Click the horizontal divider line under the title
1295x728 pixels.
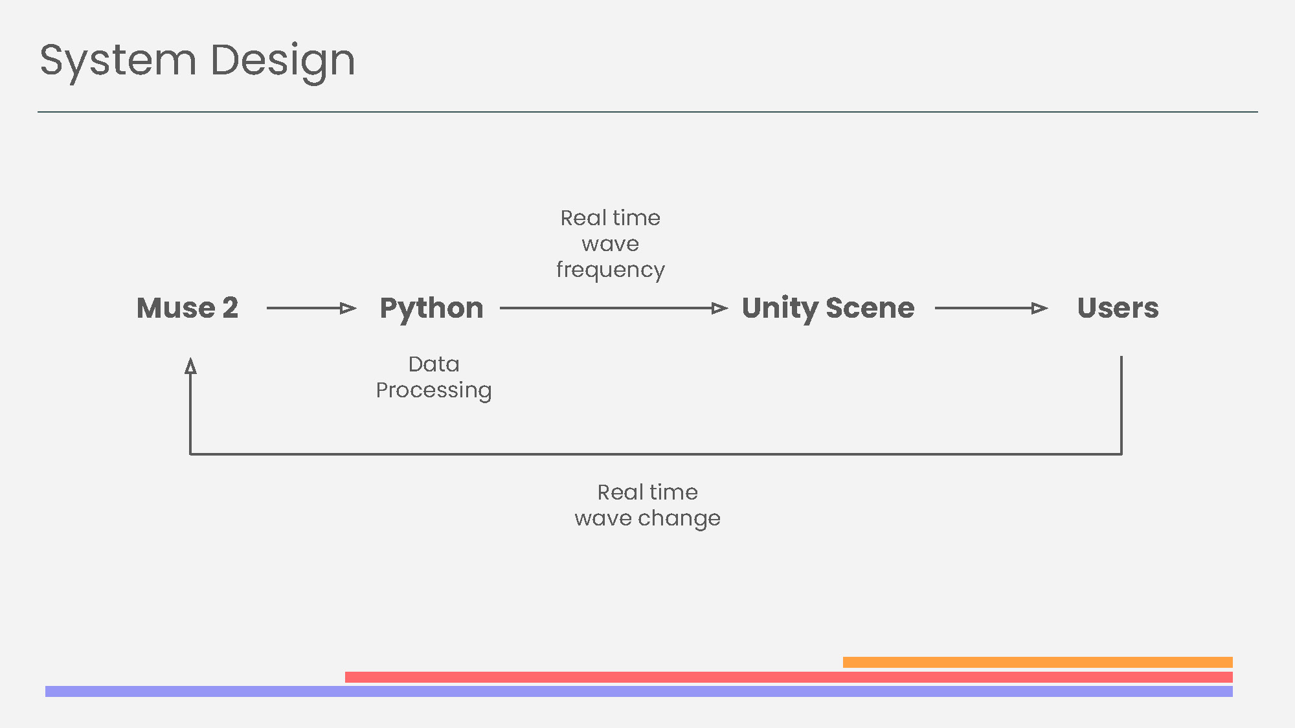point(647,112)
